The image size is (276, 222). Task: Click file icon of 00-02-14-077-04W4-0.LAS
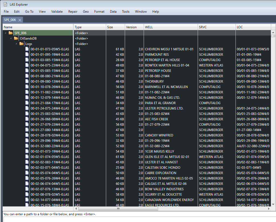coord(27,200)
